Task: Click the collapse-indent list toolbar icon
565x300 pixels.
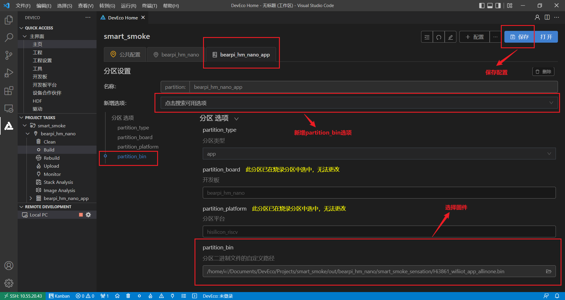Action: coord(427,37)
